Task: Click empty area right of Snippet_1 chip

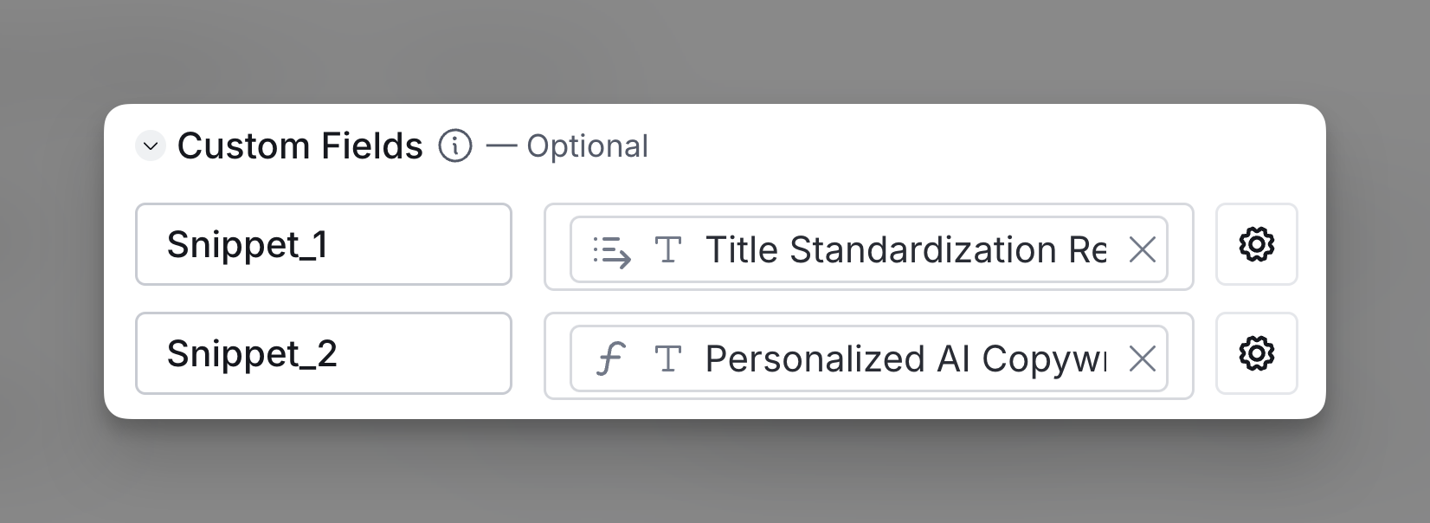Action: [1181, 247]
